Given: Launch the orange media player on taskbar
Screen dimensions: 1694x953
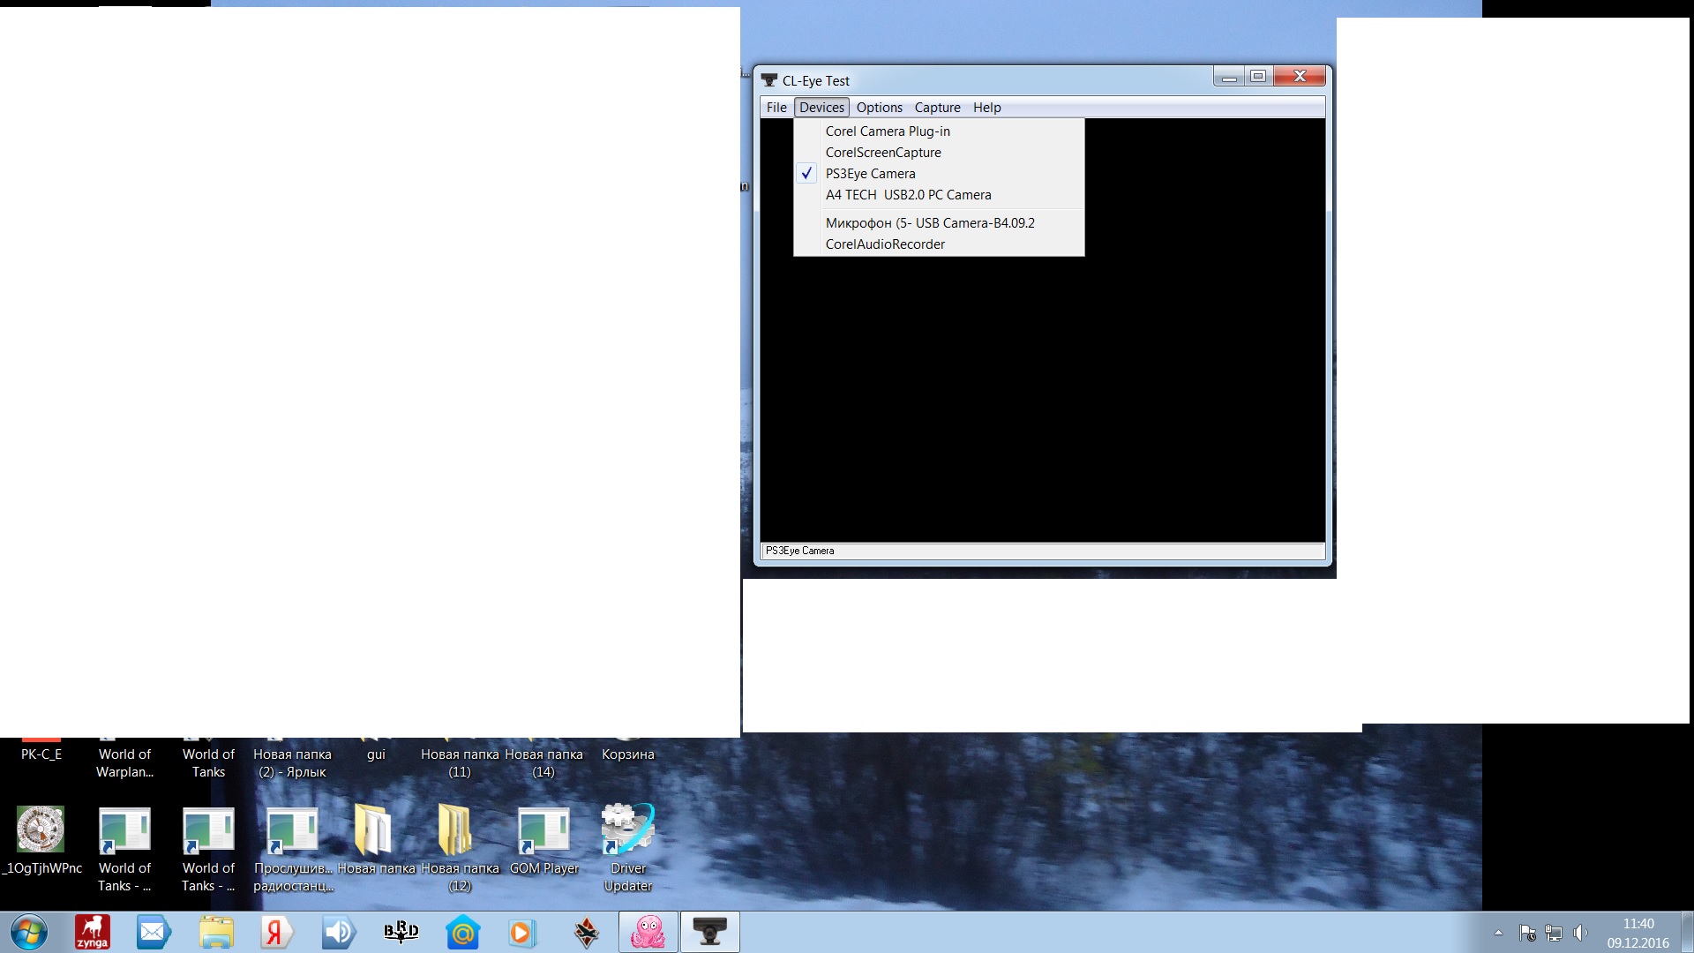Looking at the screenshot, I should (x=521, y=933).
